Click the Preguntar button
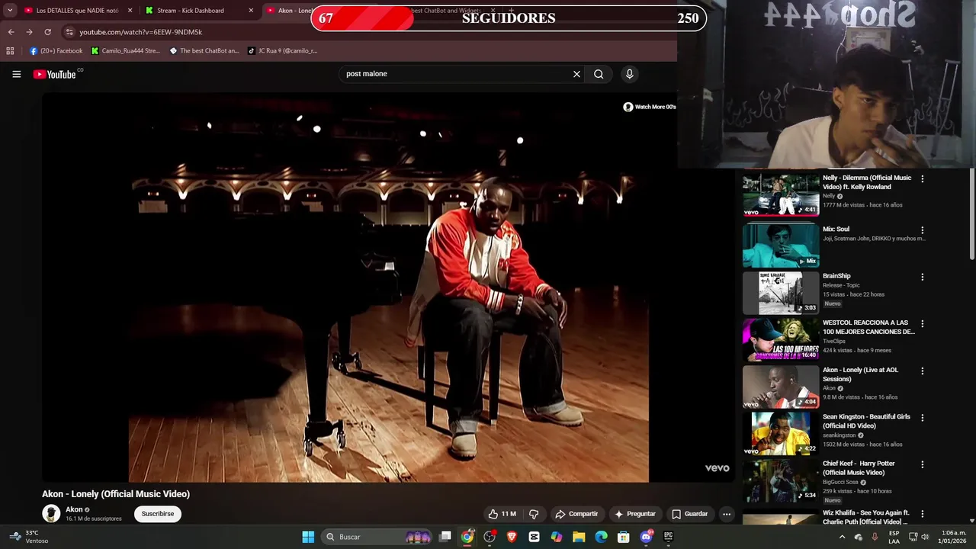Screen dimensions: 976x549 (x=635, y=514)
